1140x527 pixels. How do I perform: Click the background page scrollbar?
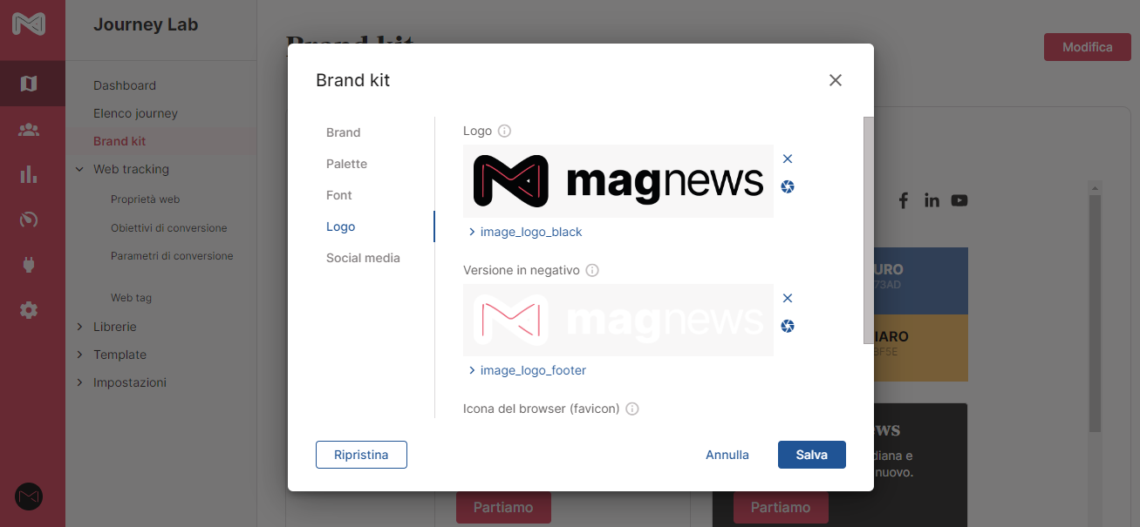tap(1095, 312)
